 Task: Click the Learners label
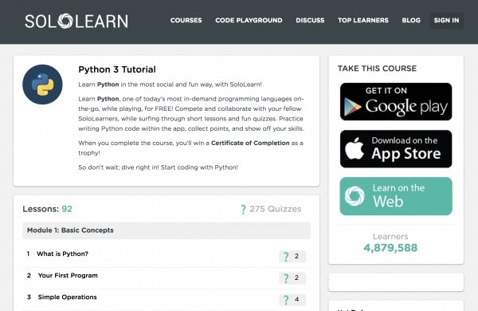(x=390, y=237)
